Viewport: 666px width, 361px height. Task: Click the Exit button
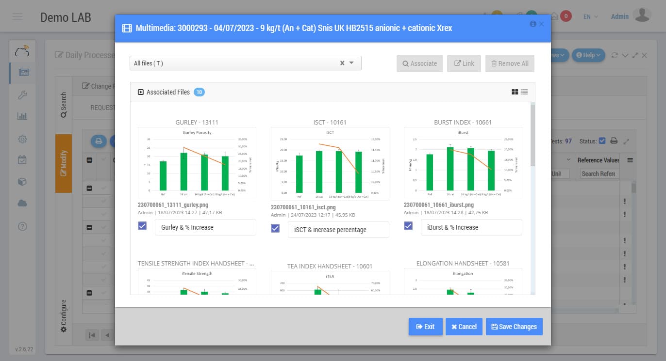coord(425,327)
